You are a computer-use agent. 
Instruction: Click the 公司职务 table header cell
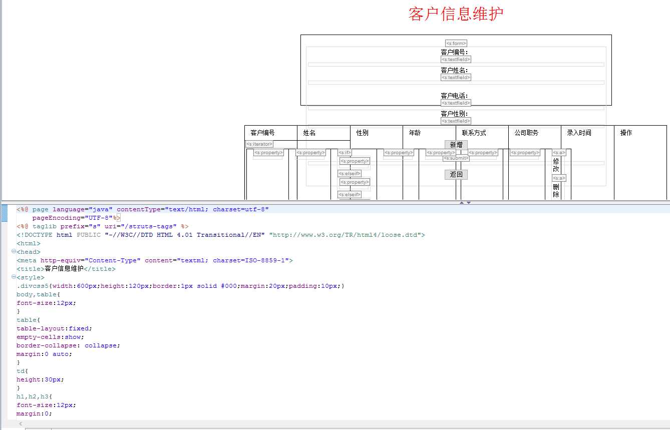[535, 133]
